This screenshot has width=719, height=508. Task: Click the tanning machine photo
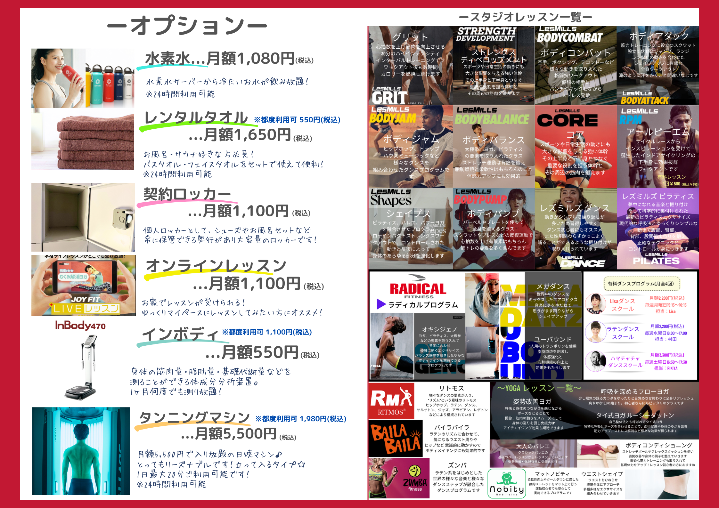click(x=81, y=451)
